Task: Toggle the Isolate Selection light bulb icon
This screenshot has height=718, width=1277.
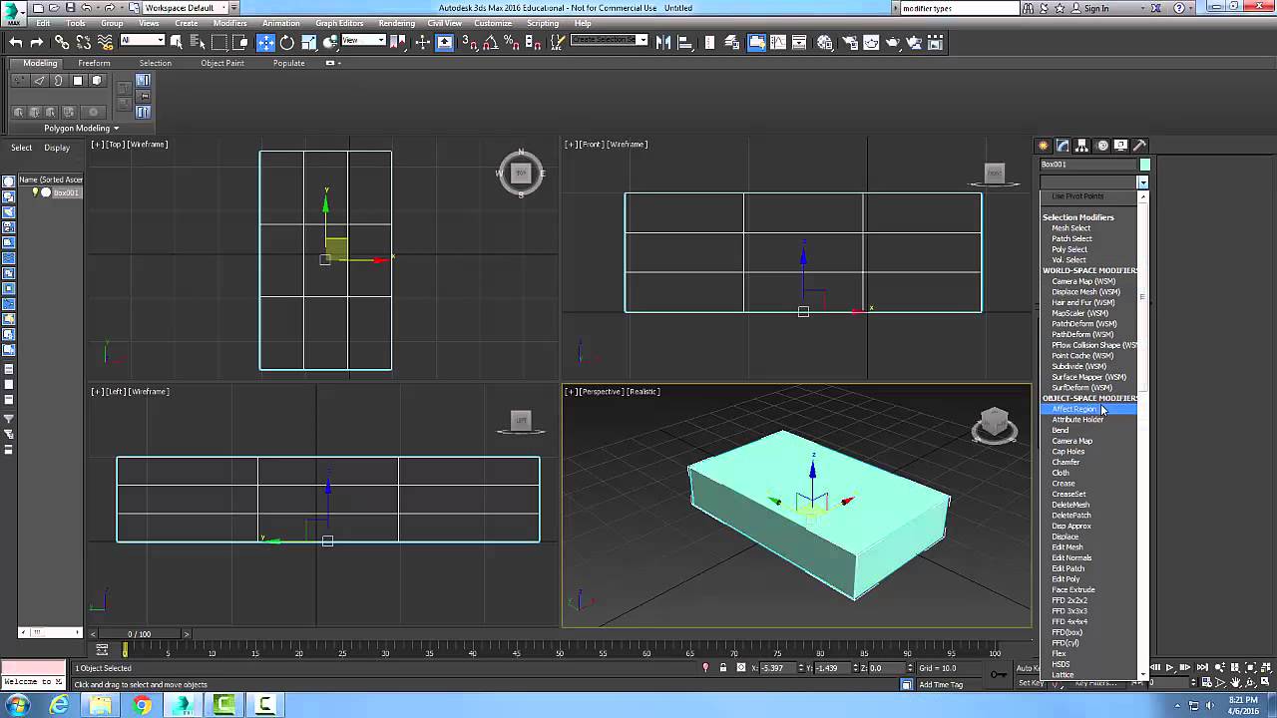Action: click(x=705, y=667)
